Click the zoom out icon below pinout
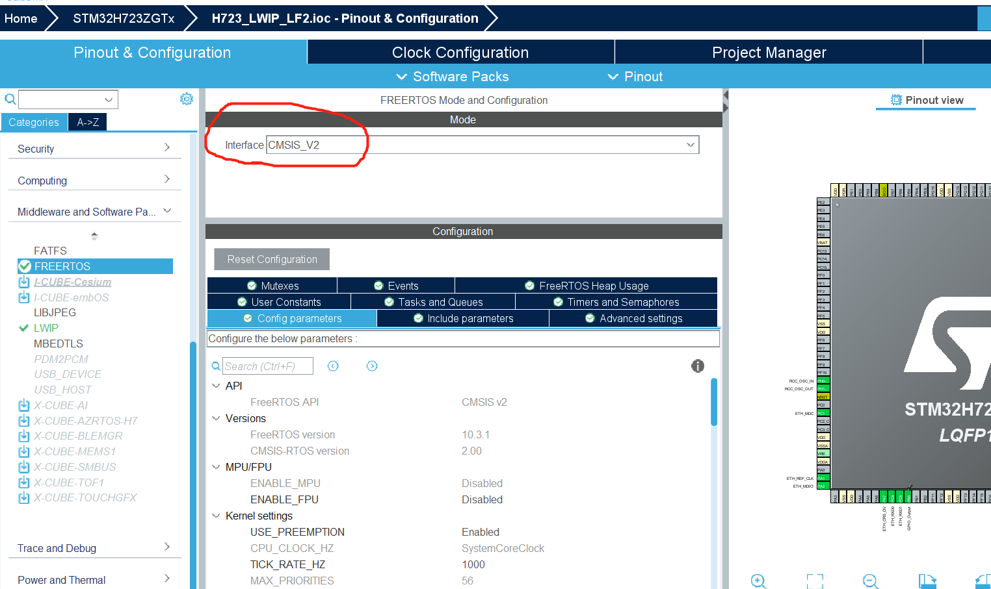The height and width of the screenshot is (589, 991). point(870,581)
